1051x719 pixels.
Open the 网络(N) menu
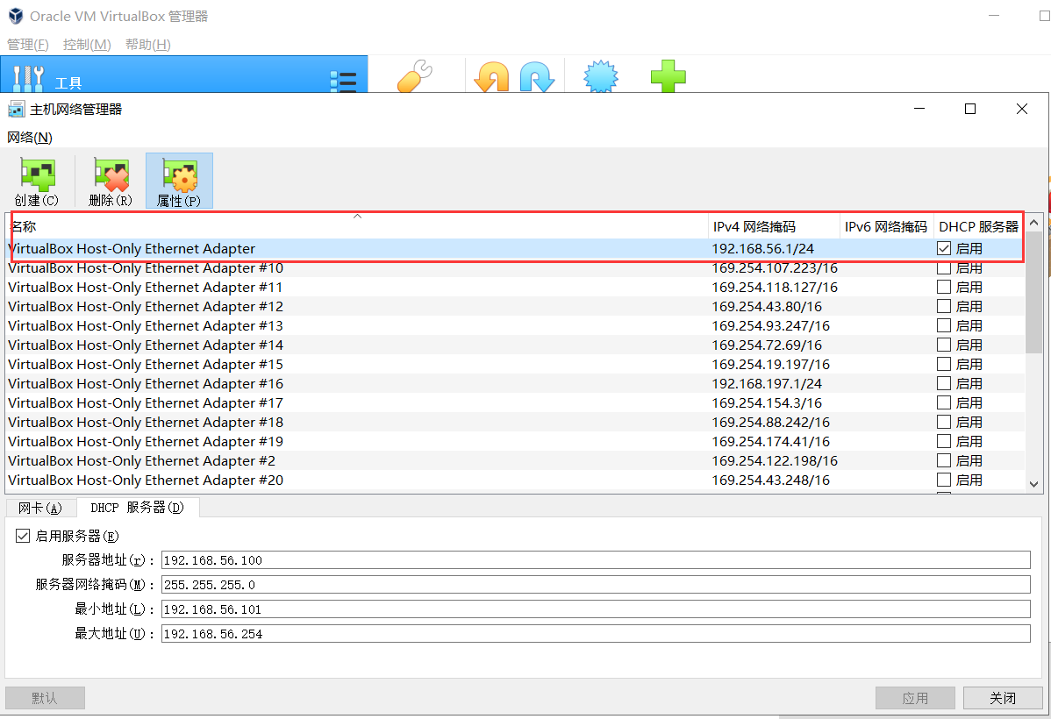(30, 138)
